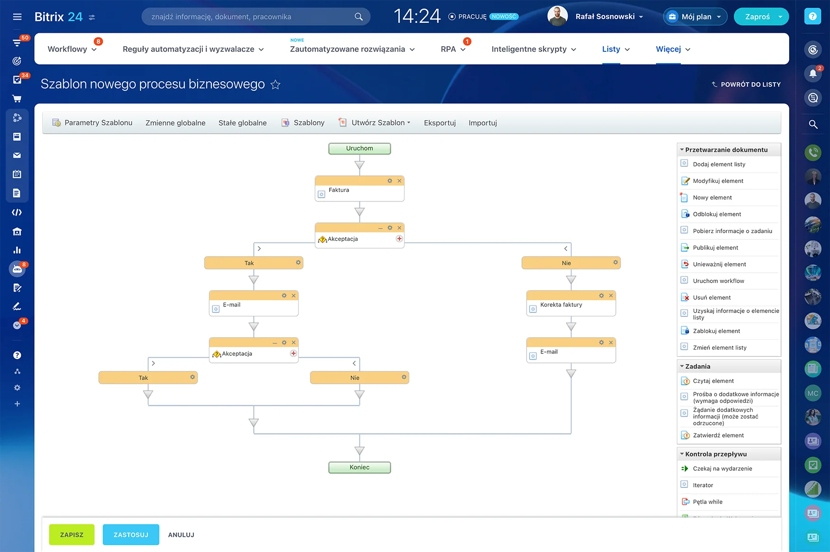Screen dimensions: 830x552
Task: Go back via POWRÓT DO LISTY link
Action: (746, 85)
